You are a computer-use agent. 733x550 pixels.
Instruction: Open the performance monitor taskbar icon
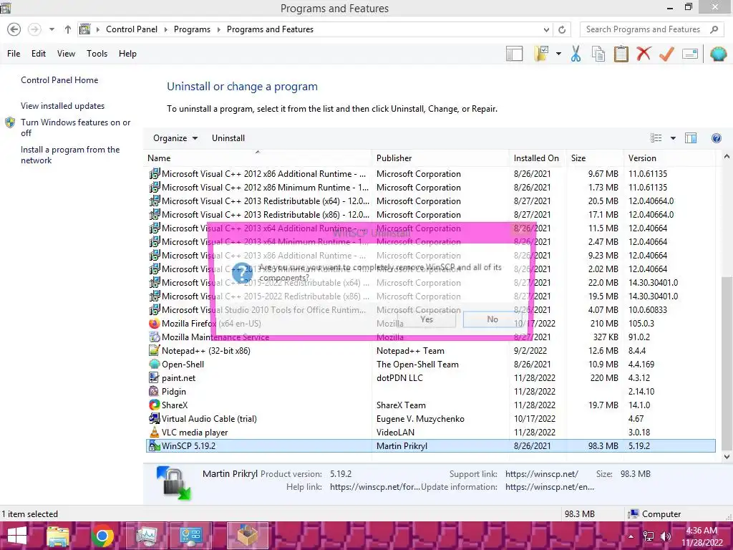point(147,536)
